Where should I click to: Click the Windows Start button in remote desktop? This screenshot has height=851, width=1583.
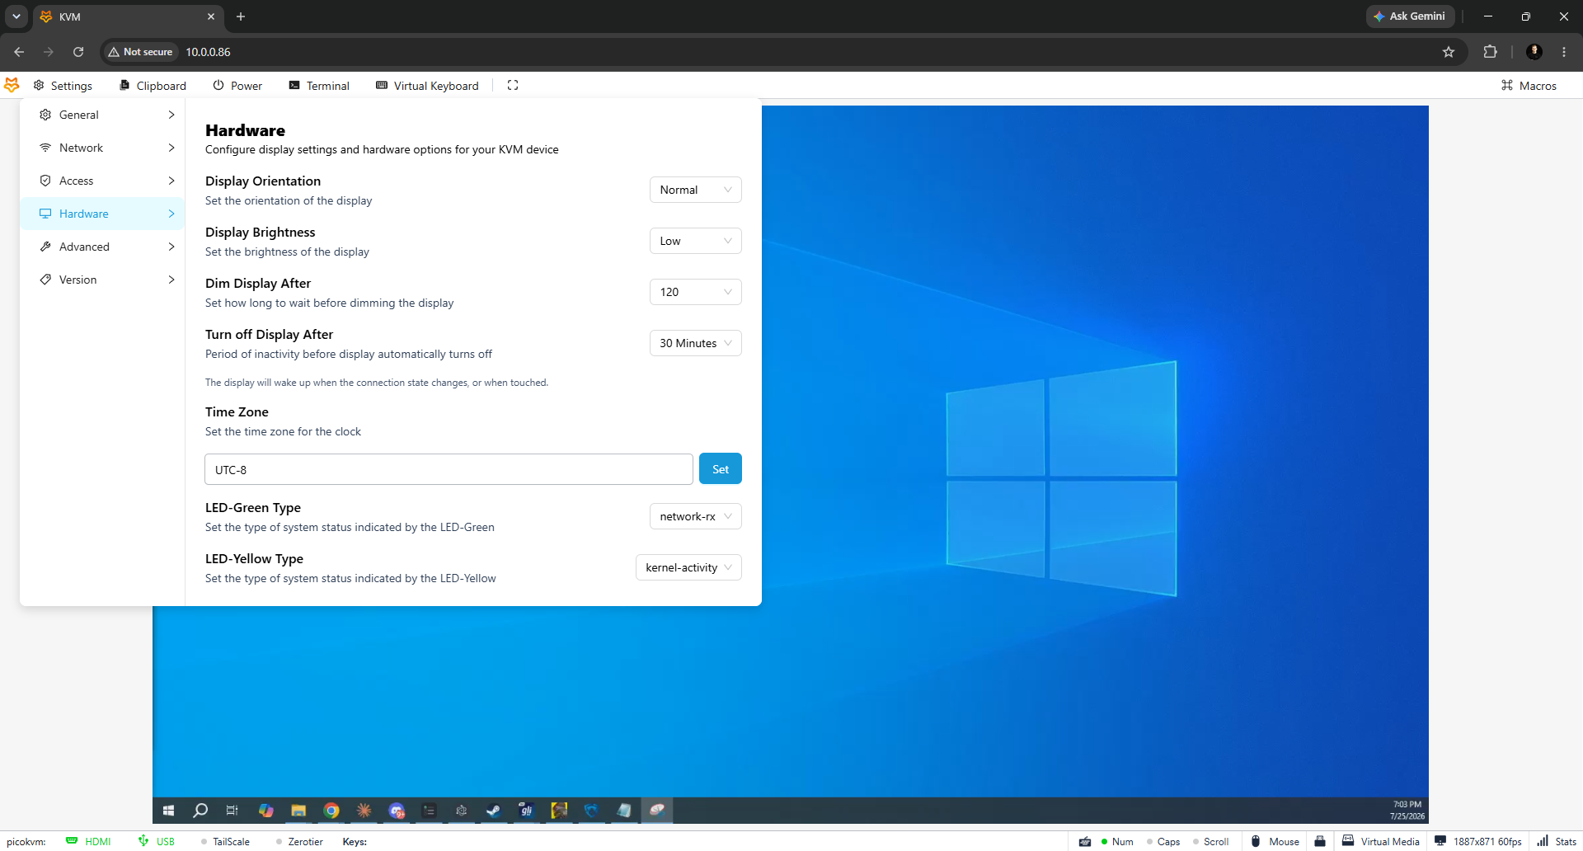pos(168,811)
